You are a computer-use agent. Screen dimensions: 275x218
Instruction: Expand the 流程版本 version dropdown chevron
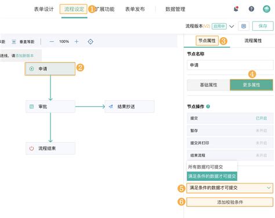coord(231,26)
